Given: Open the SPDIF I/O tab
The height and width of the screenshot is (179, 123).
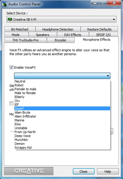Looking at the screenshot, I should click(x=103, y=35).
